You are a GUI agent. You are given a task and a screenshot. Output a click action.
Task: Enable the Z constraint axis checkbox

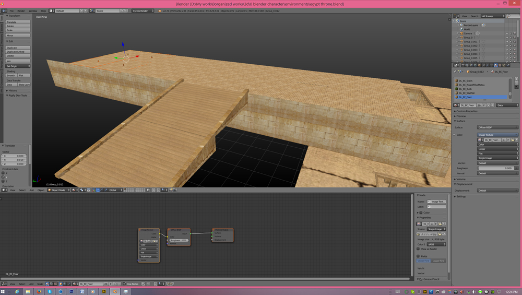[x=3, y=181]
